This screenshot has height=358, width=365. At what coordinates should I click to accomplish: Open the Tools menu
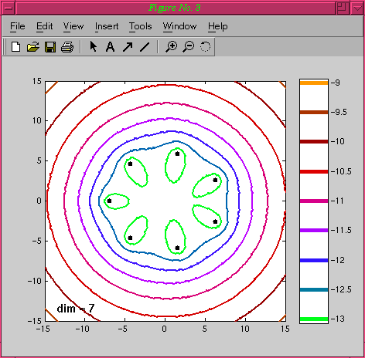[141, 26]
